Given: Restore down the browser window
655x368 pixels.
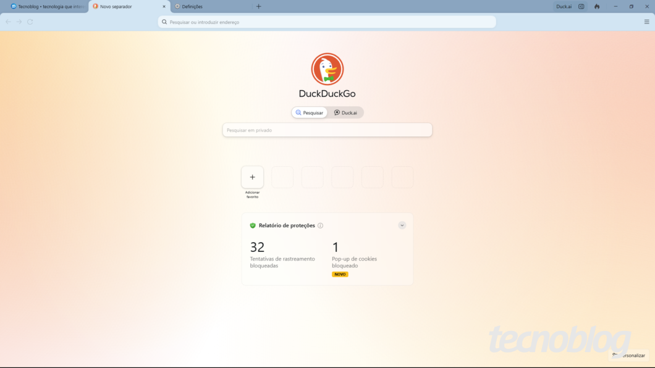Looking at the screenshot, I should (x=631, y=6).
